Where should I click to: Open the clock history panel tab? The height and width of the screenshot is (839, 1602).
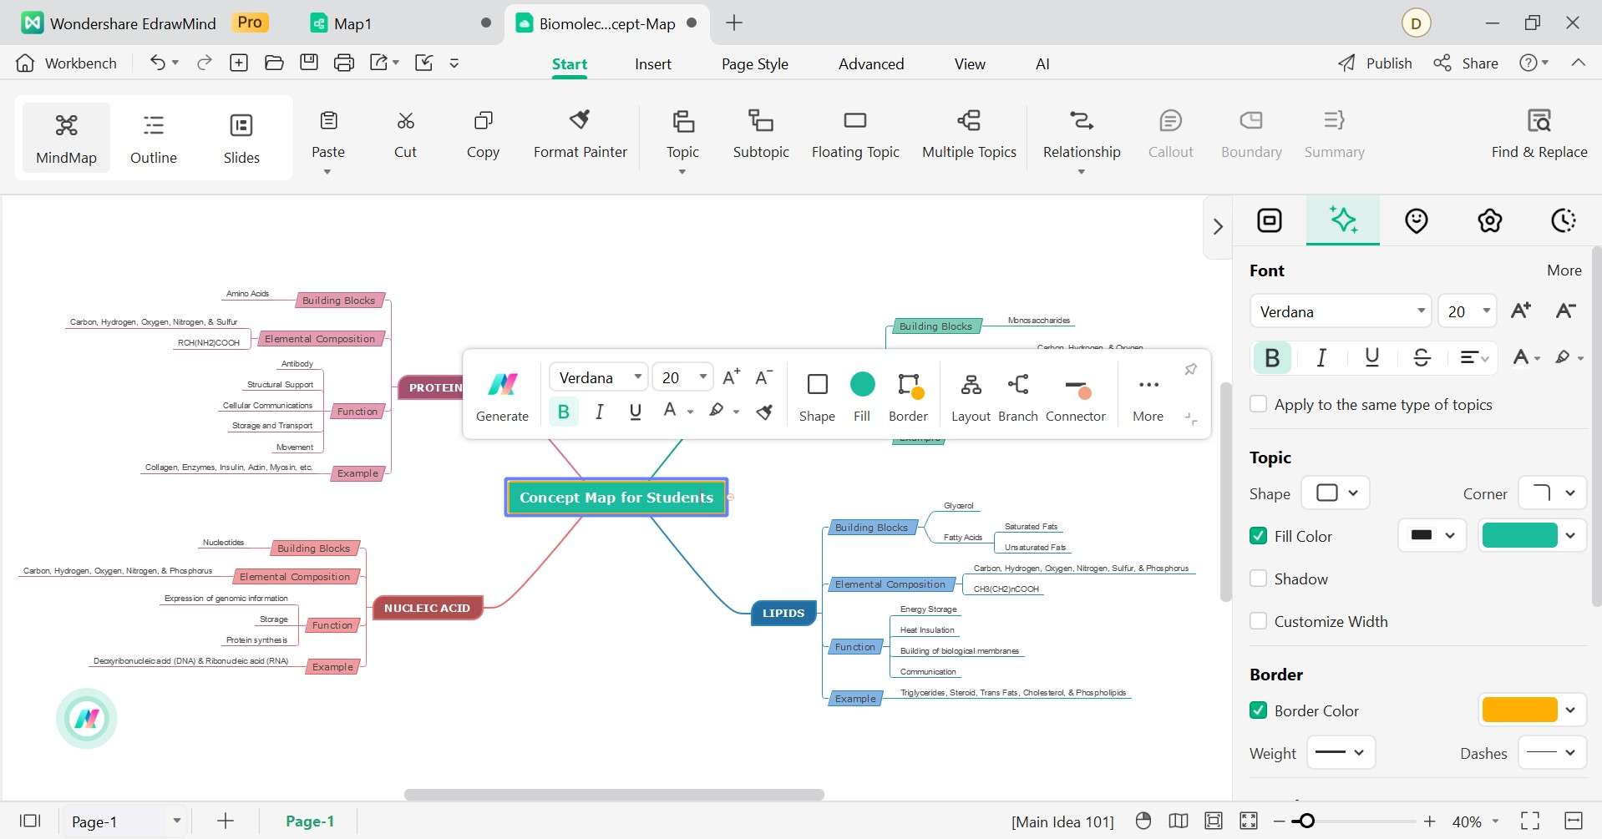click(x=1563, y=220)
